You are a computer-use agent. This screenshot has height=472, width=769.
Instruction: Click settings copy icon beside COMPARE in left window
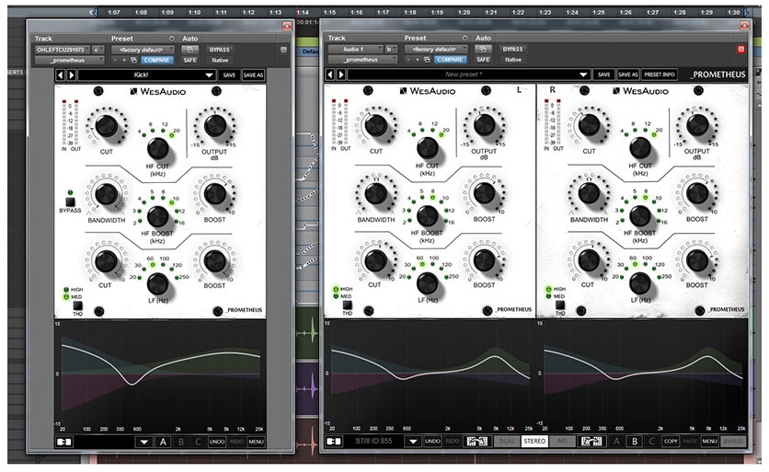(x=133, y=61)
